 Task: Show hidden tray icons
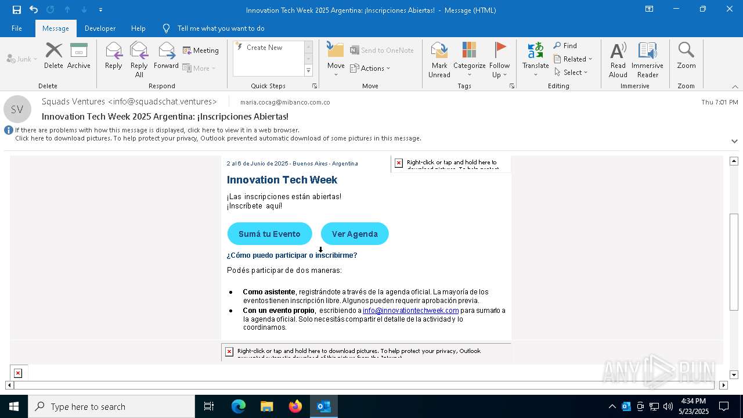(x=612, y=406)
